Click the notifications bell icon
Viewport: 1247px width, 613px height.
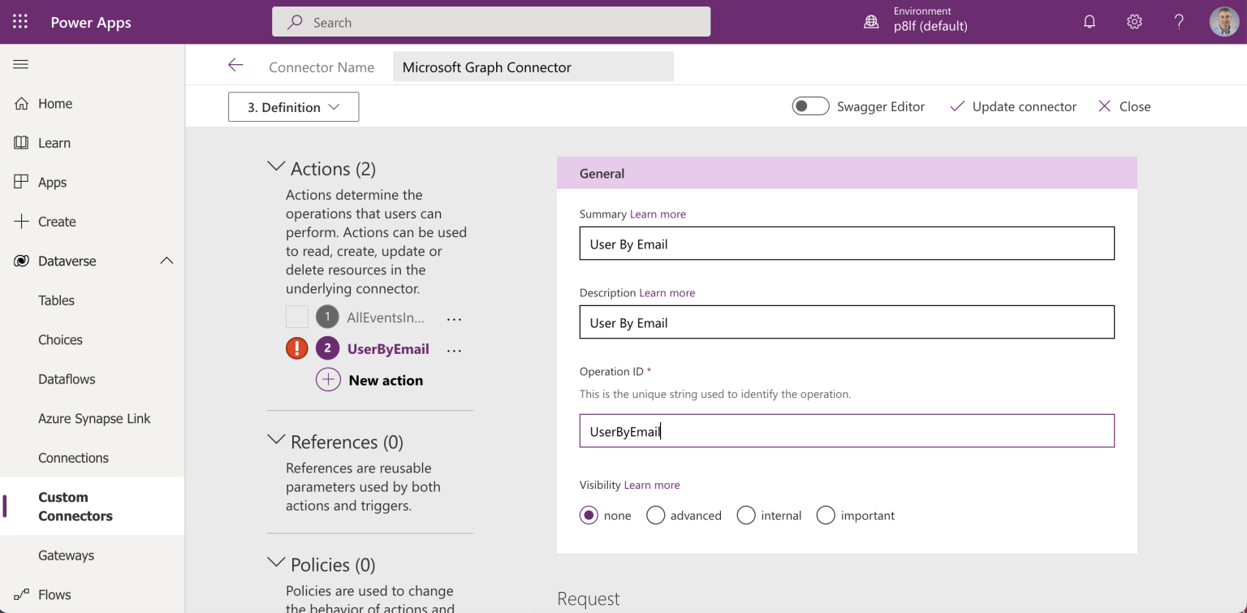[1090, 22]
